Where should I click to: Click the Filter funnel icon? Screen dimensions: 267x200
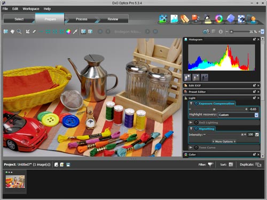(x=210, y=165)
